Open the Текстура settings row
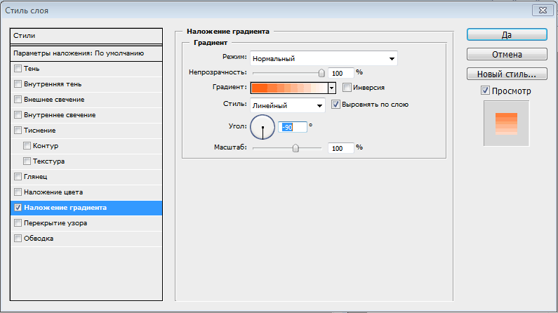This screenshot has width=558, height=313. [x=86, y=161]
